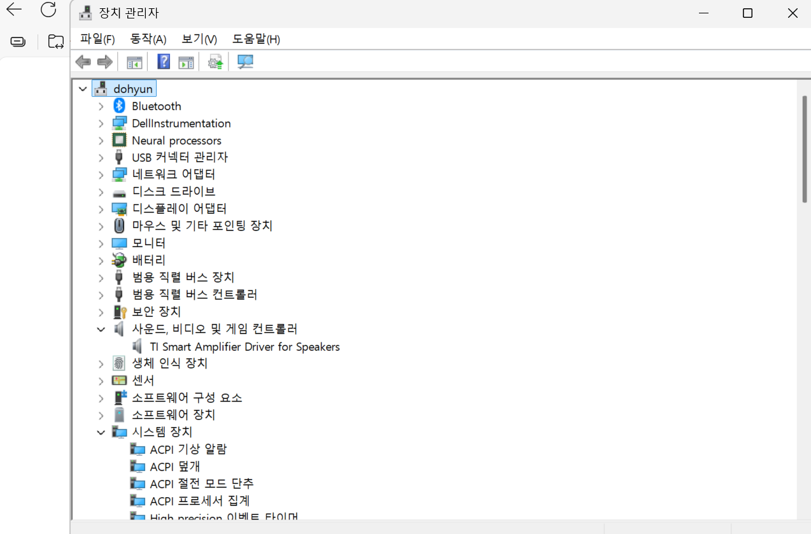Collapse the 시스템 장치 category
The height and width of the screenshot is (534, 811).
point(101,432)
